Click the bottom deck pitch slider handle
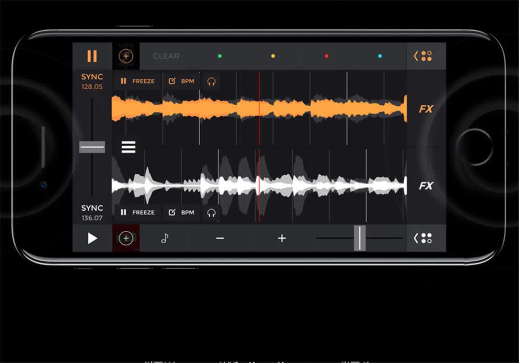This screenshot has width=519, height=363. (x=360, y=238)
